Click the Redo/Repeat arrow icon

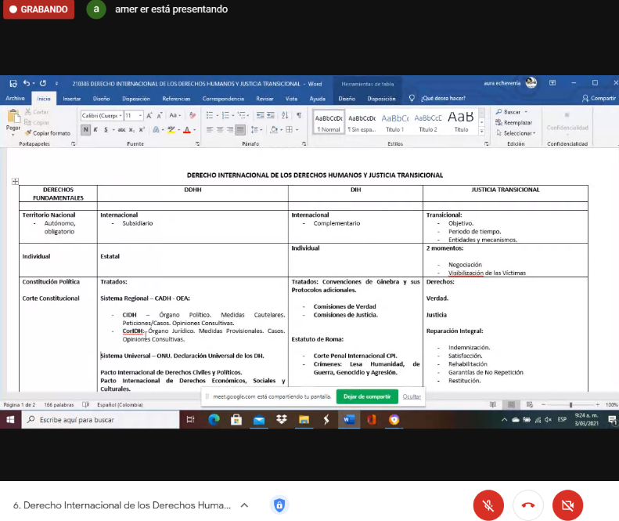[42, 83]
